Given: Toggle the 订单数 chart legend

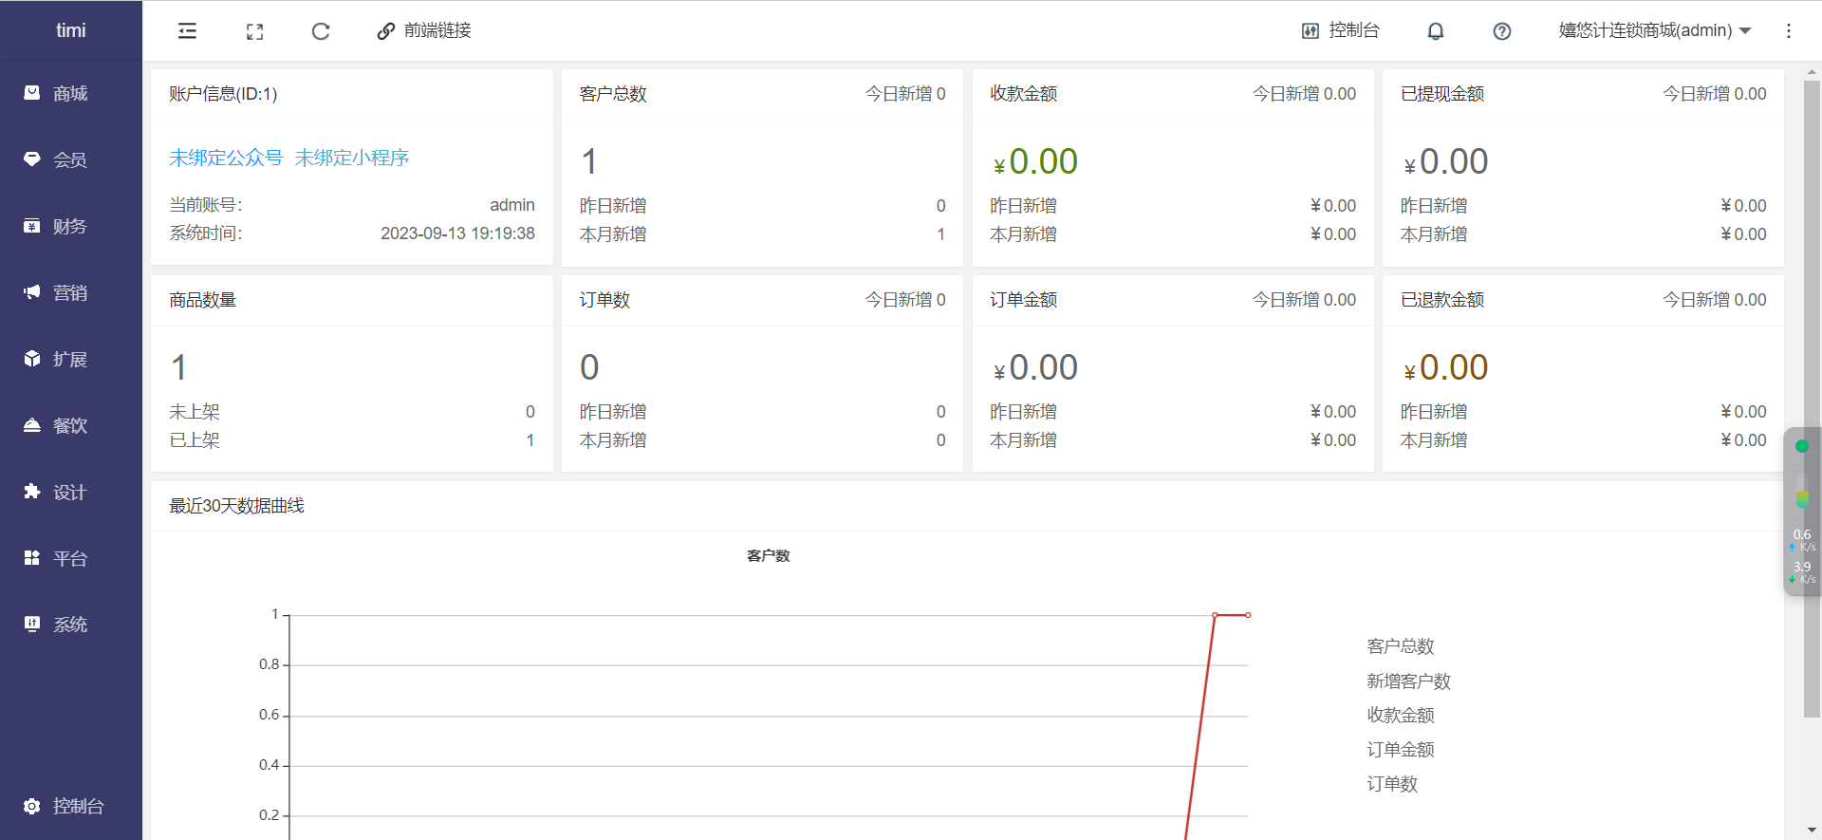Looking at the screenshot, I should [x=1392, y=784].
